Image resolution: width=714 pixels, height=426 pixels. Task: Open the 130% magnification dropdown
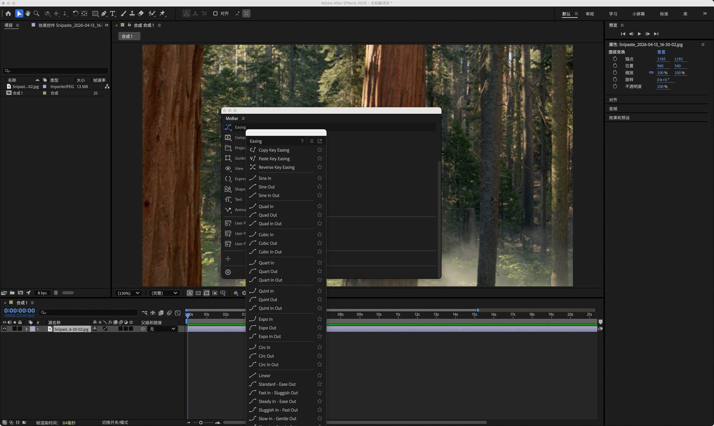click(x=129, y=293)
